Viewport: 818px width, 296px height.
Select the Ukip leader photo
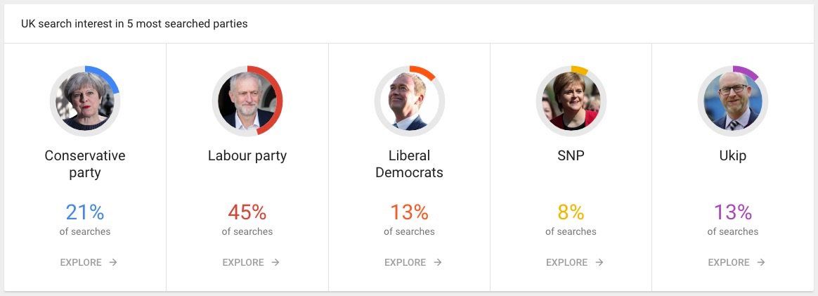[733, 101]
